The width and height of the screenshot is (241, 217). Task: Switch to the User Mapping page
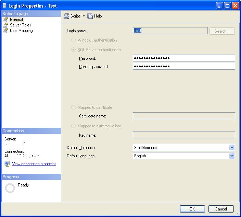point(21,31)
